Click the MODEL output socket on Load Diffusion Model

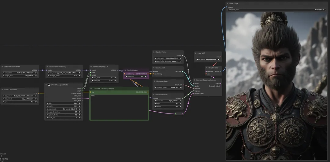click(38, 70)
